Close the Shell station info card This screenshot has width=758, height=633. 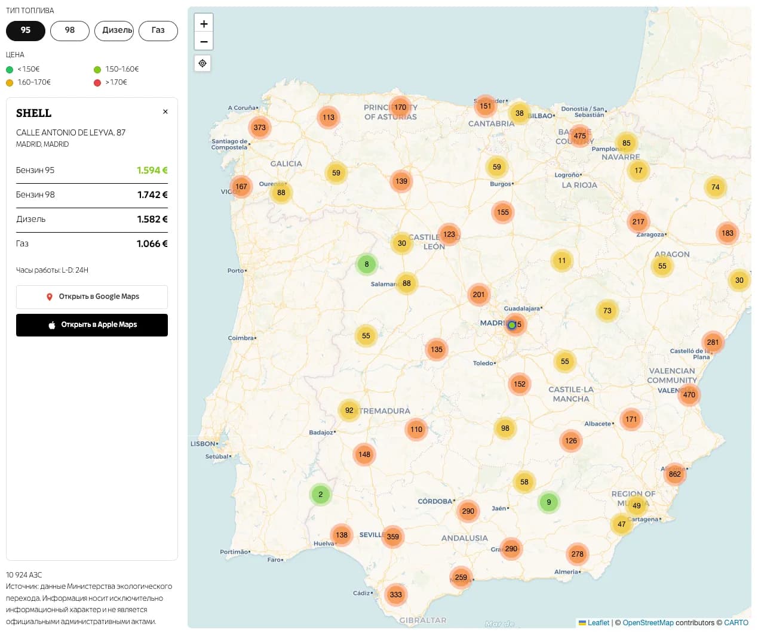pos(165,112)
